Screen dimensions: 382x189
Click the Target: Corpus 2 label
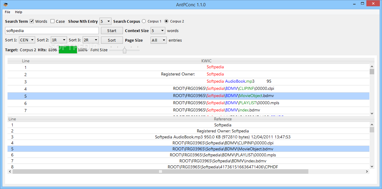tap(20, 50)
